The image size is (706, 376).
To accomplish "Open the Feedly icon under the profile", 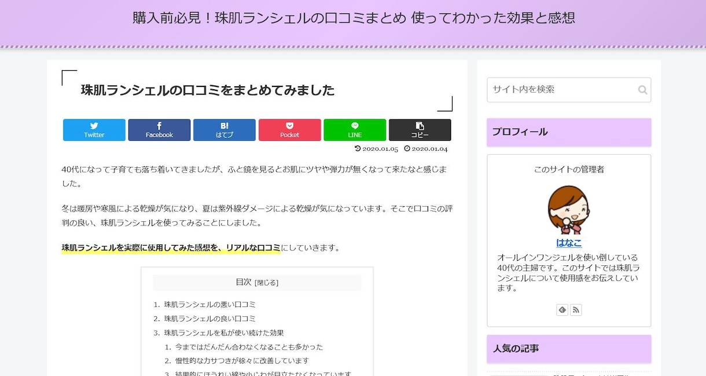I will (562, 310).
